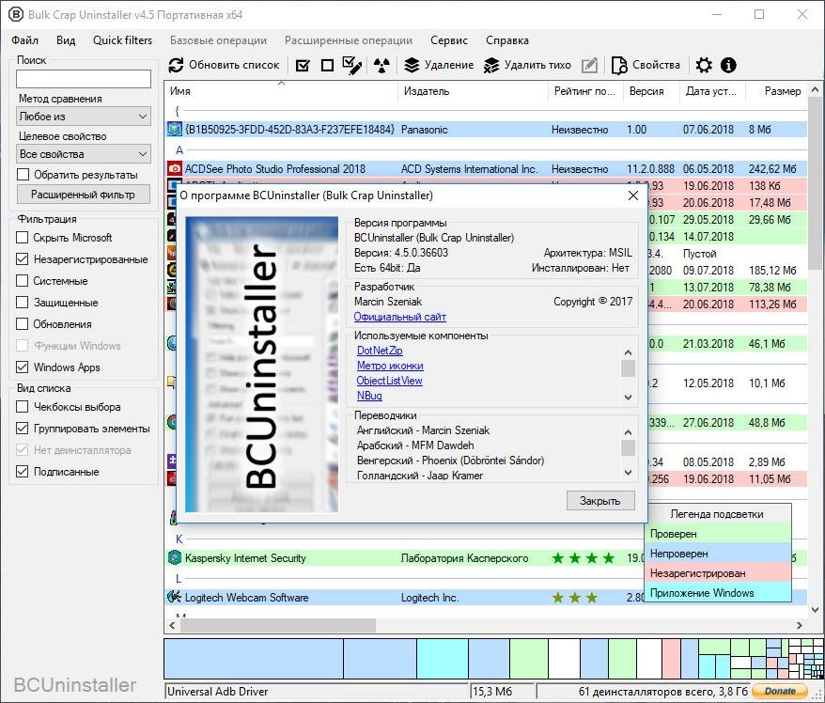Select the Logitech Inc. publisher cell

(429, 598)
